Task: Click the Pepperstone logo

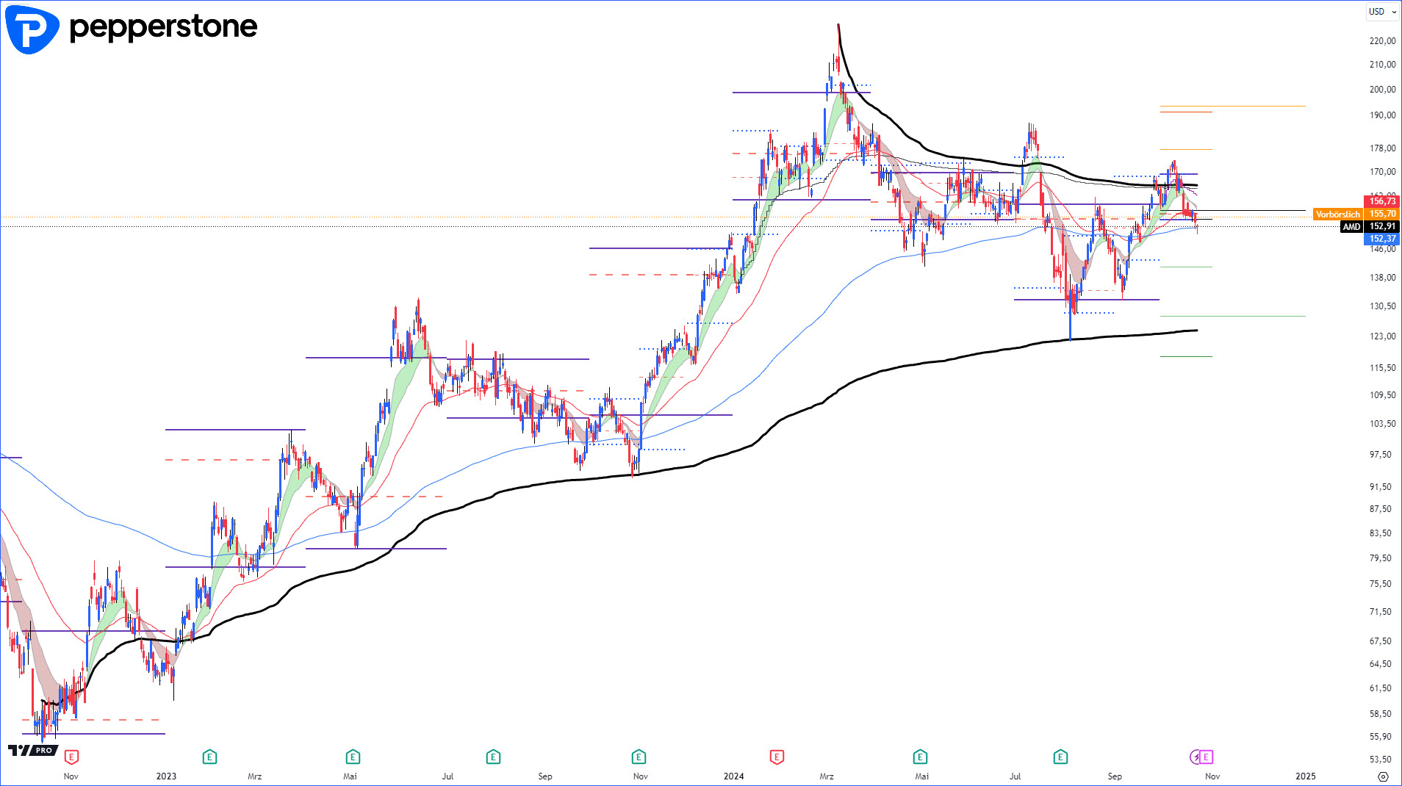Action: click(132, 29)
